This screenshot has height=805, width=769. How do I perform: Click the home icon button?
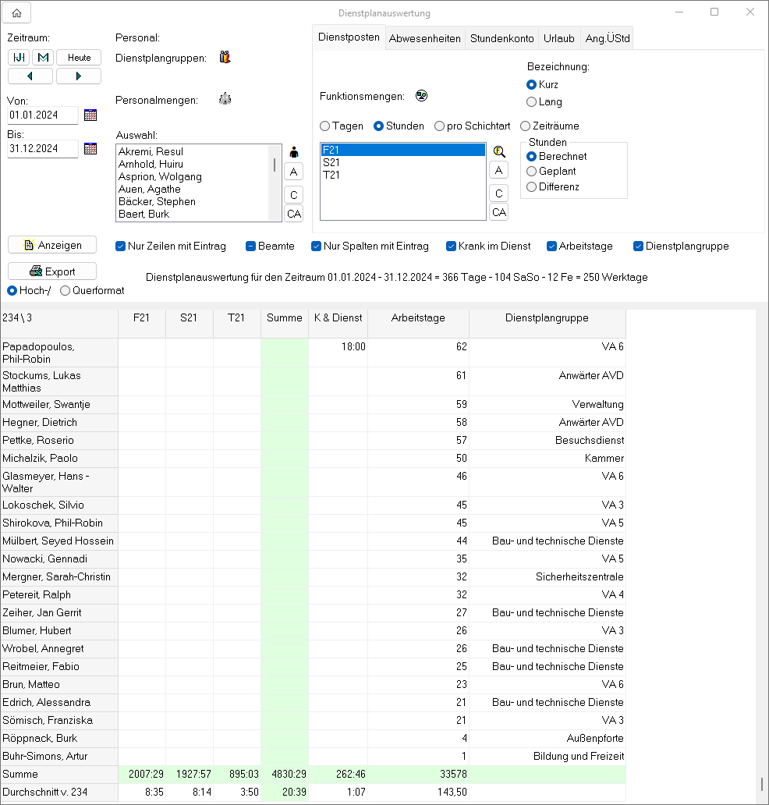click(16, 12)
